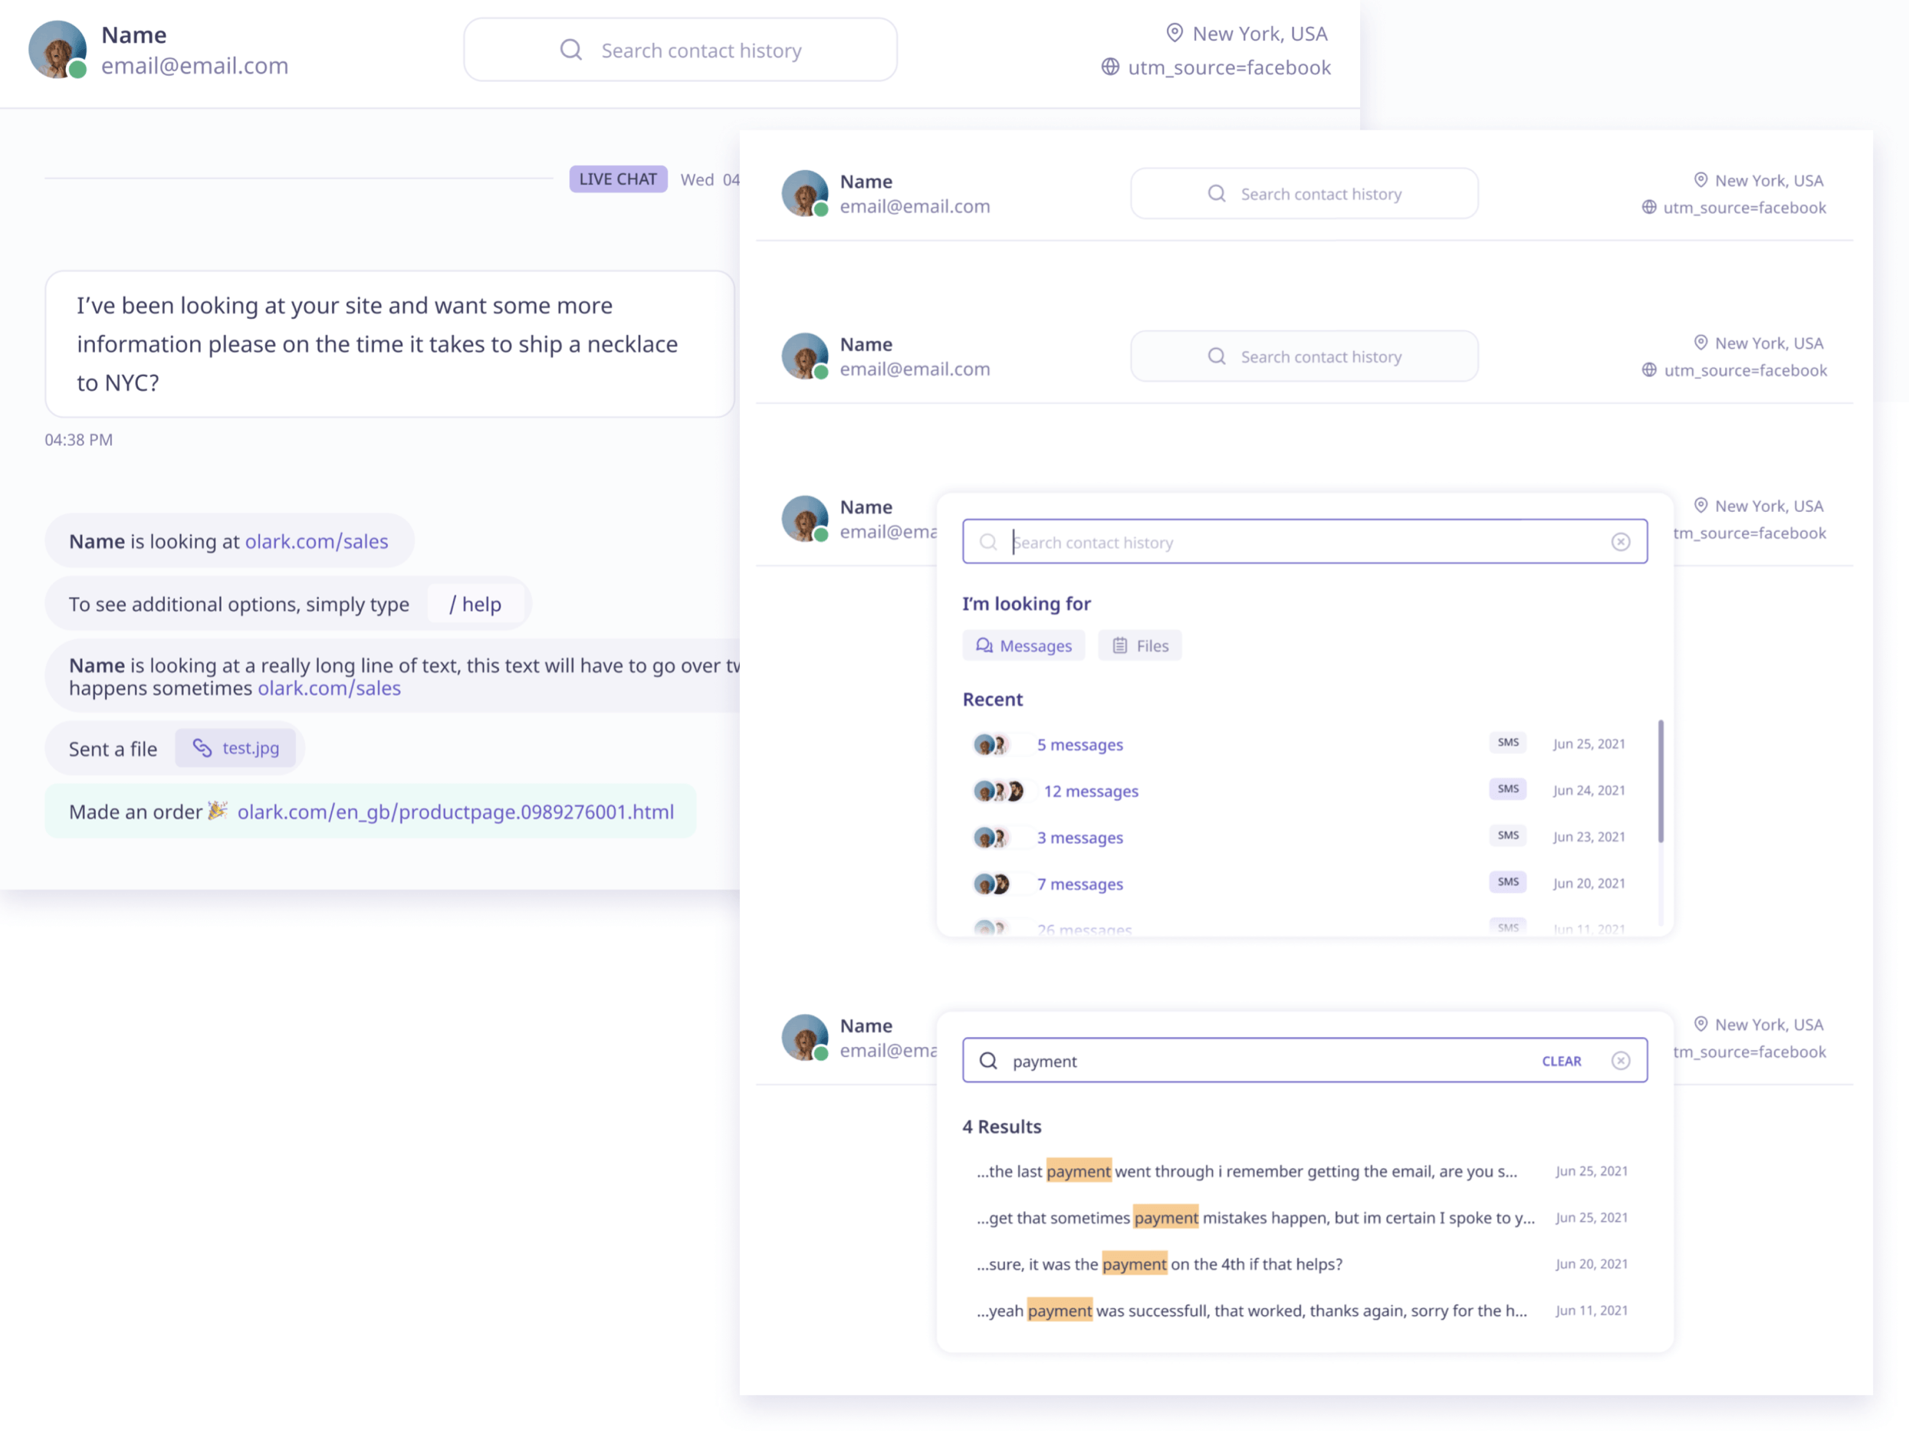Click the contact avatar in top header

pos(57,49)
